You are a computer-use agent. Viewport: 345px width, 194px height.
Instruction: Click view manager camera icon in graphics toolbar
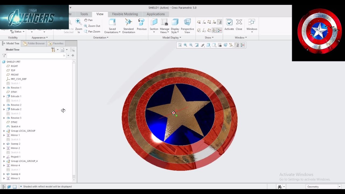point(220,45)
